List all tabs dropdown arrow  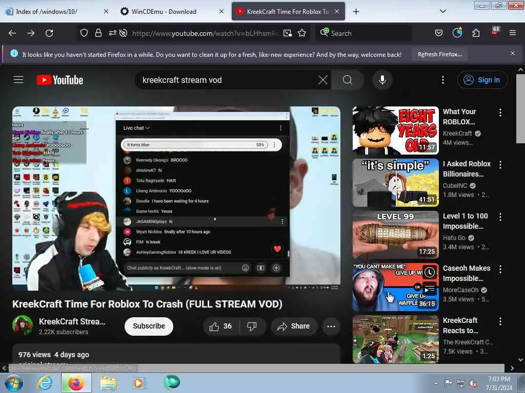(442, 11)
